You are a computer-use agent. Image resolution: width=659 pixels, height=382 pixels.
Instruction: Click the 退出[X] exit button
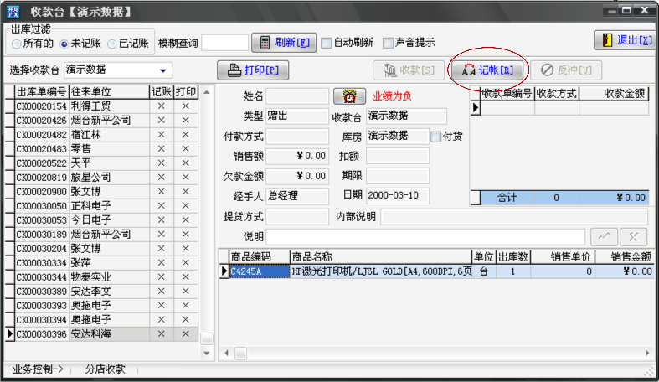coord(624,40)
